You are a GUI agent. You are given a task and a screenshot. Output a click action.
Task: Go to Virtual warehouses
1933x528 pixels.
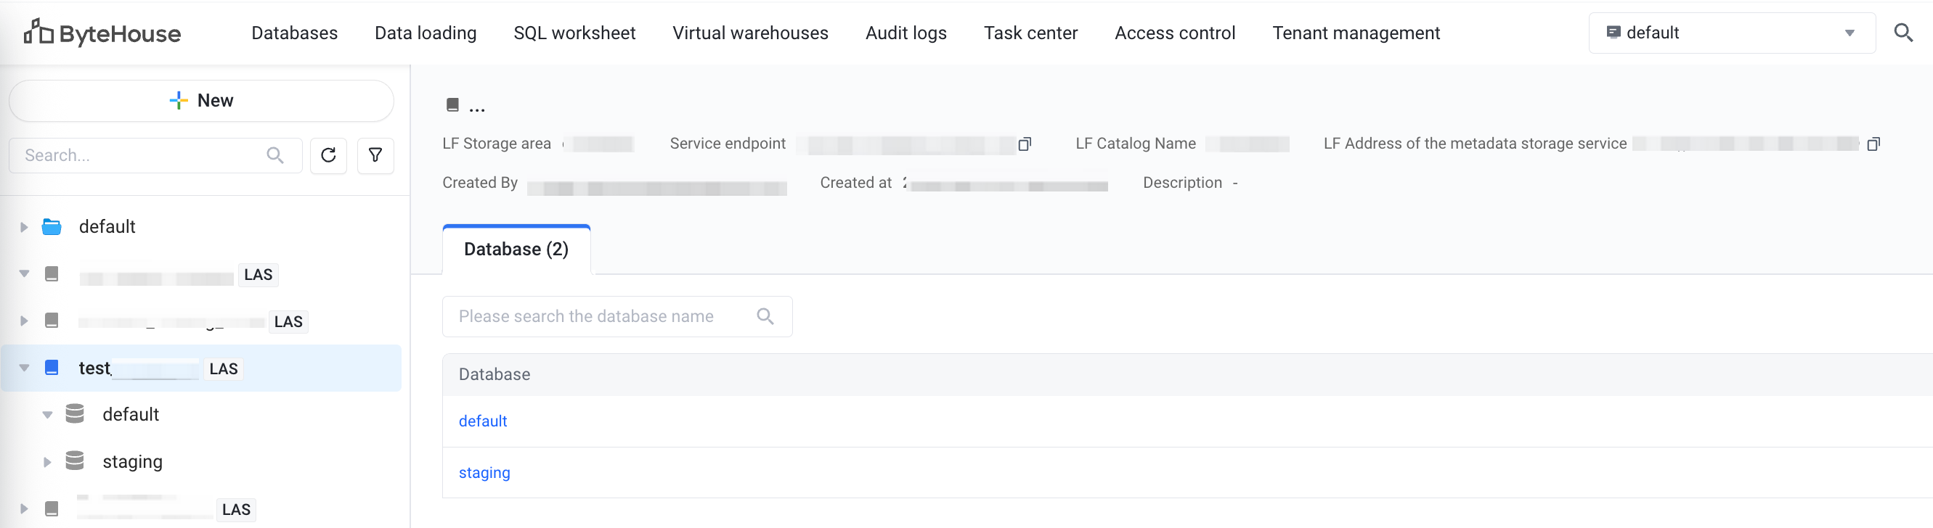pos(749,33)
